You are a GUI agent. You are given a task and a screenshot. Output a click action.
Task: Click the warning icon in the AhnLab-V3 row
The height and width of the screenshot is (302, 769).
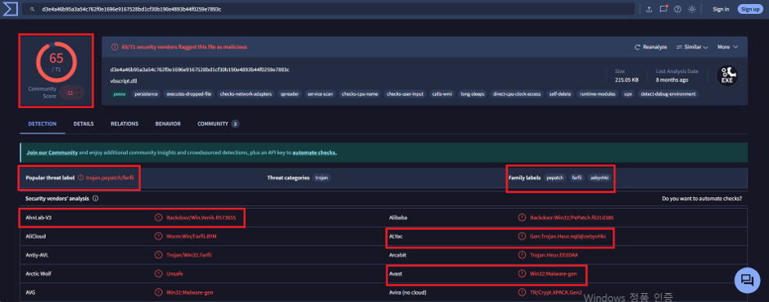coord(158,218)
